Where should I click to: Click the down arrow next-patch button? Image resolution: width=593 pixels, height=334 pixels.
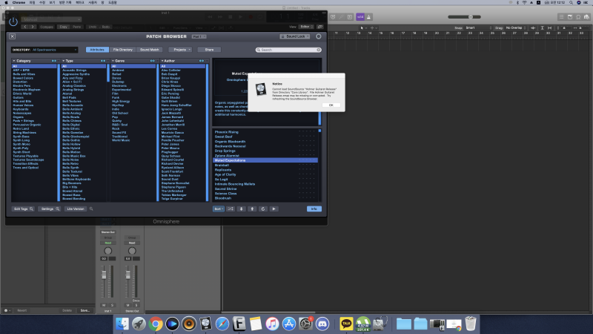[242, 209]
